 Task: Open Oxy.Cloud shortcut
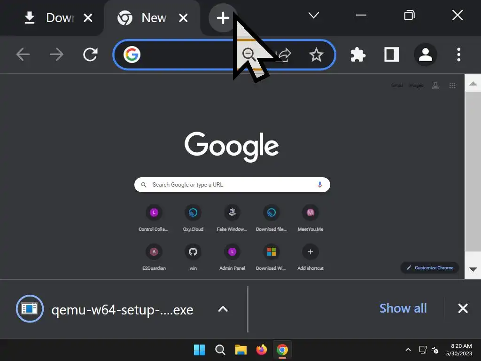pos(193,218)
